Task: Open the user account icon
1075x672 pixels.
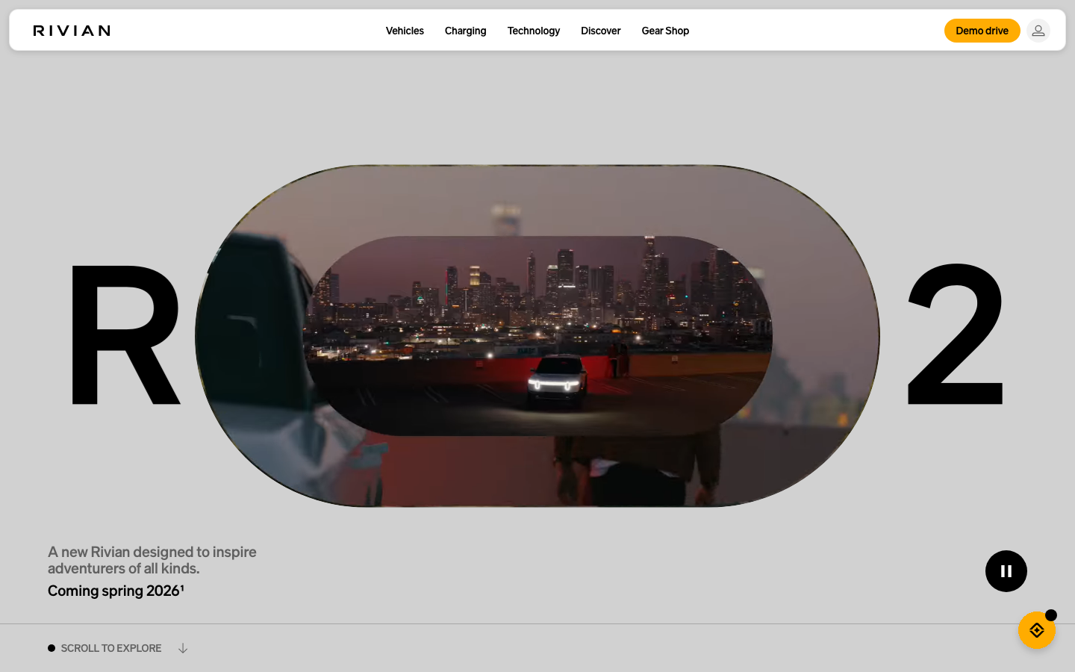Action: point(1038,31)
